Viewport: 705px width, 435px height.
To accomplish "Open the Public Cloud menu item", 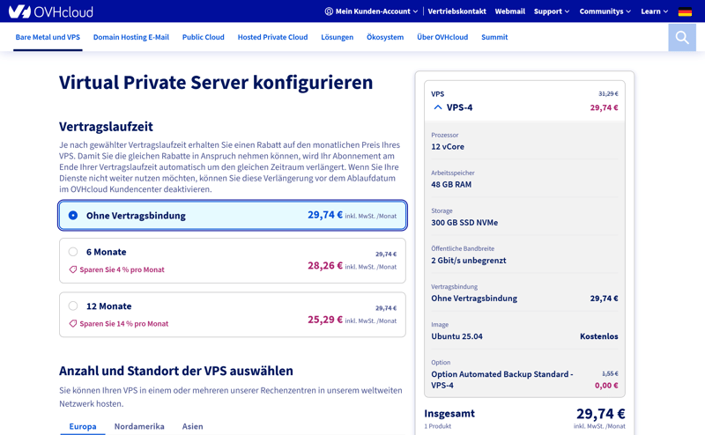I will point(203,37).
